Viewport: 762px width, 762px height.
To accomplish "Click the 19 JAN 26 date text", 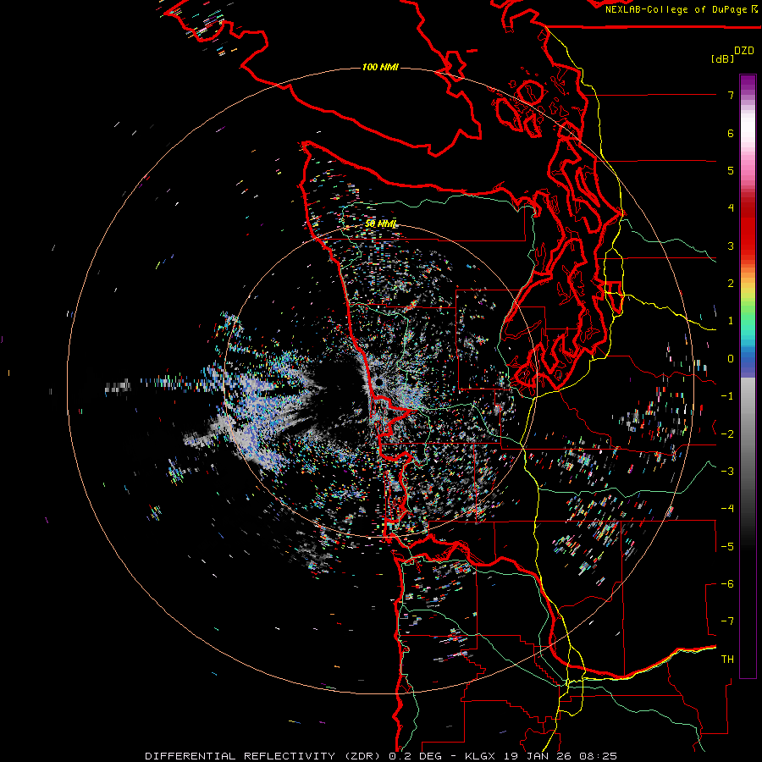I will (536, 756).
